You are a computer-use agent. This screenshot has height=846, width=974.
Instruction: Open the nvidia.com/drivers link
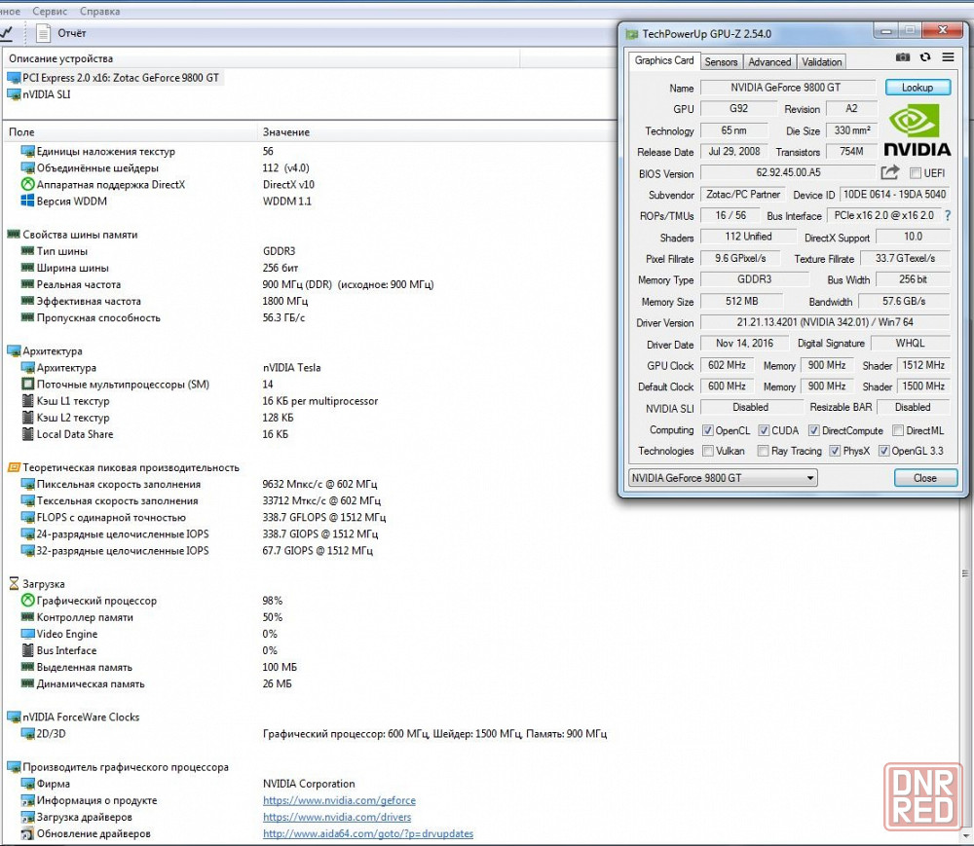[337, 818]
